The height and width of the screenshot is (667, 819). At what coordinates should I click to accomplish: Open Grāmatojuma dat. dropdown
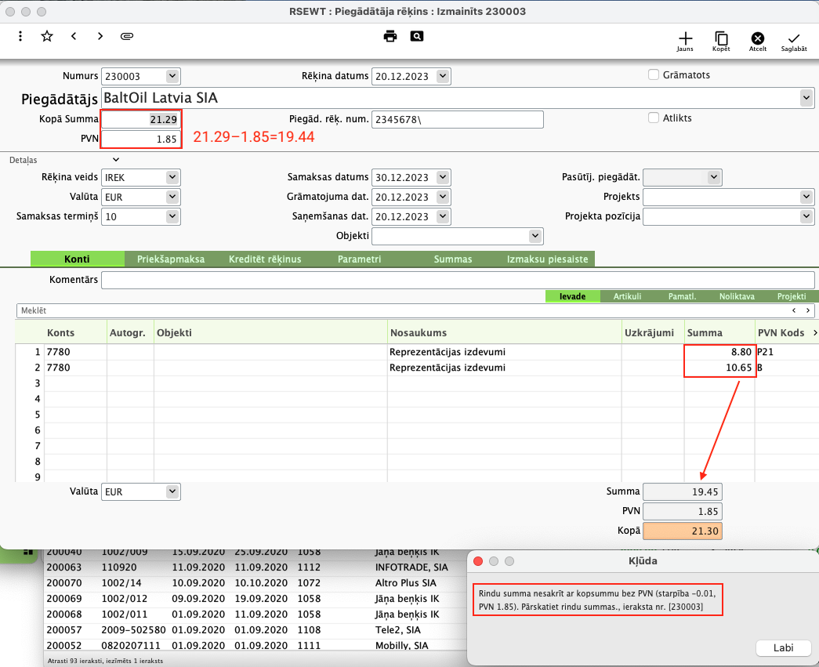pyautogui.click(x=443, y=197)
